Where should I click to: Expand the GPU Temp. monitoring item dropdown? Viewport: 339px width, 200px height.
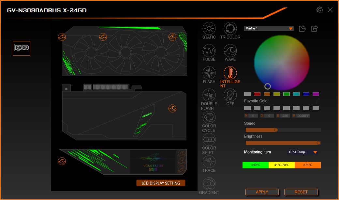point(303,152)
